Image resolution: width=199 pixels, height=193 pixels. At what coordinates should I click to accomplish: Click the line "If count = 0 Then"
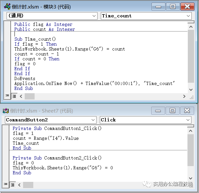[37, 59]
